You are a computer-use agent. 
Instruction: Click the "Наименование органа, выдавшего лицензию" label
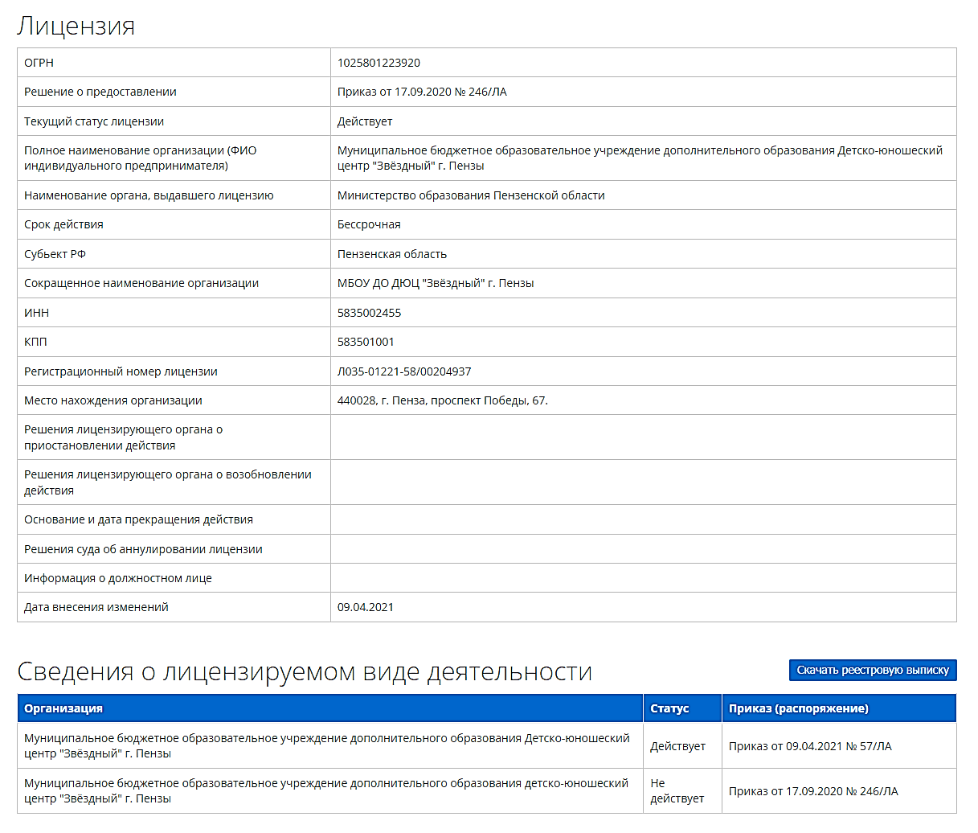[x=149, y=195]
